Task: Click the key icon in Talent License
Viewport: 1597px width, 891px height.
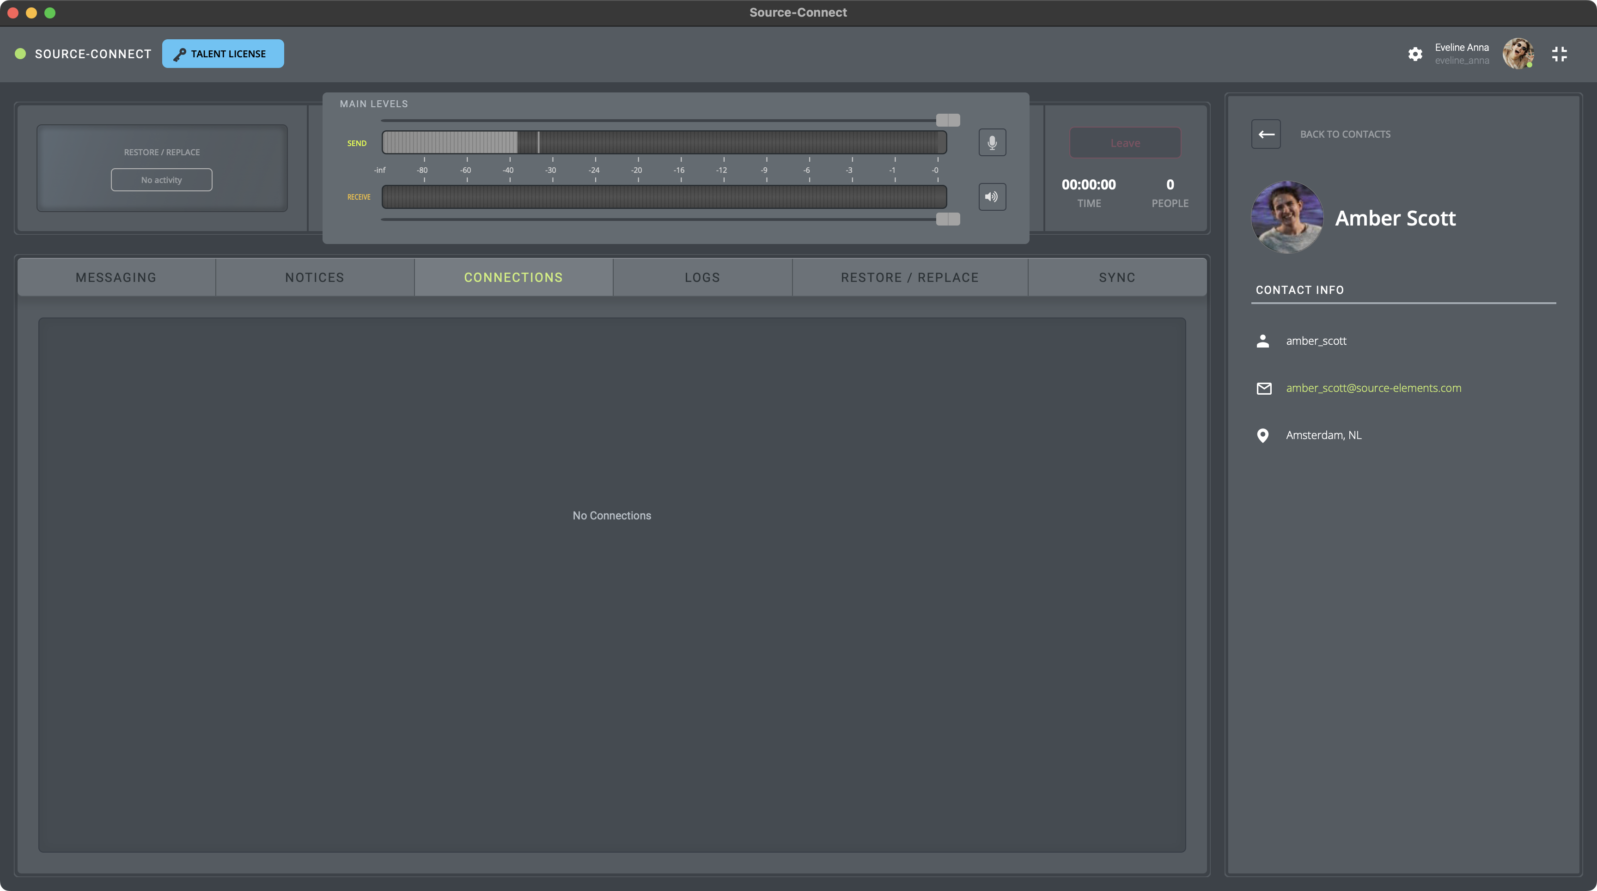Action: pos(179,55)
